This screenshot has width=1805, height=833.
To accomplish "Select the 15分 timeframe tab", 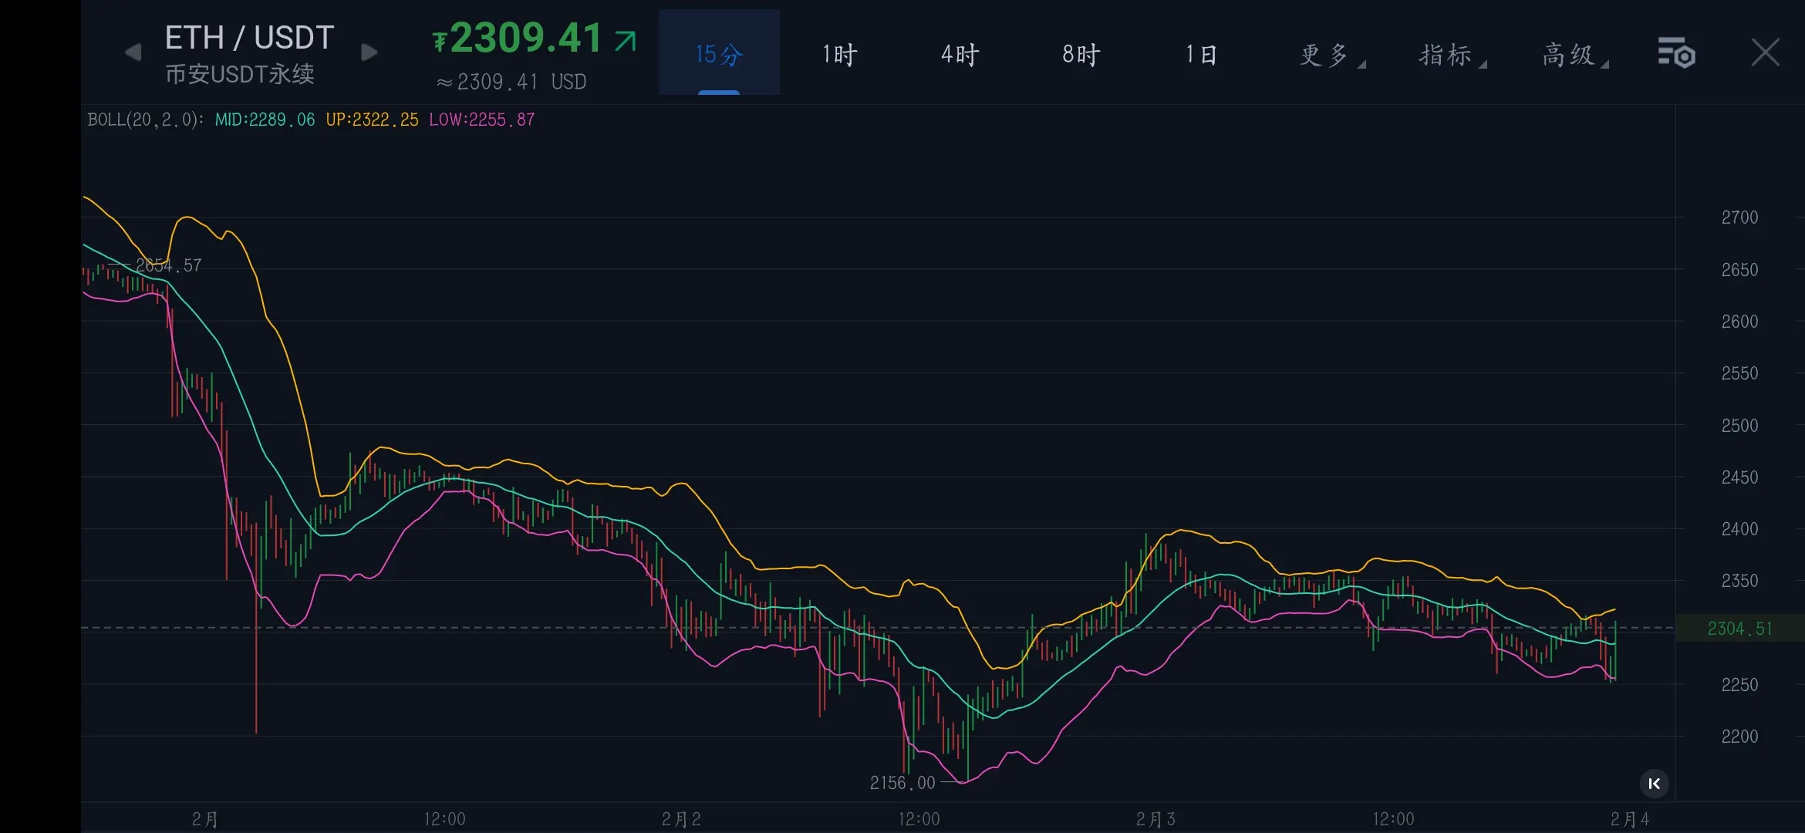I will point(719,54).
